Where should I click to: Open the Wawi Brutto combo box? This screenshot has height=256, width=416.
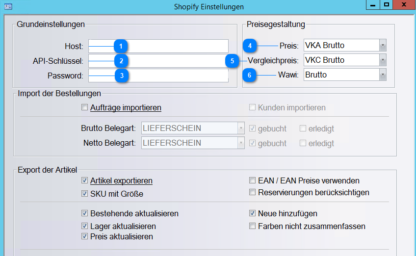(345, 75)
